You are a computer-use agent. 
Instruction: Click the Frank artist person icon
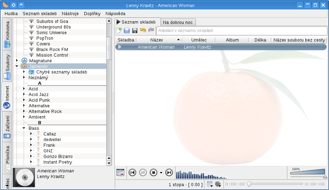coord(38,145)
